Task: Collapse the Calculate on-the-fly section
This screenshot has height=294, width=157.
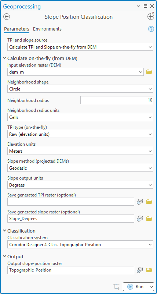Action: click(4, 58)
